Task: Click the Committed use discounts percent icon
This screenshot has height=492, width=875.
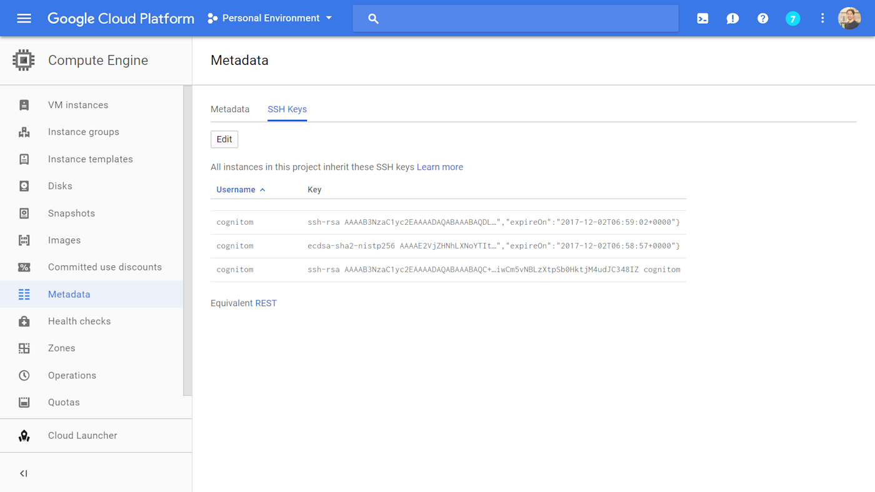Action: pos(24,267)
